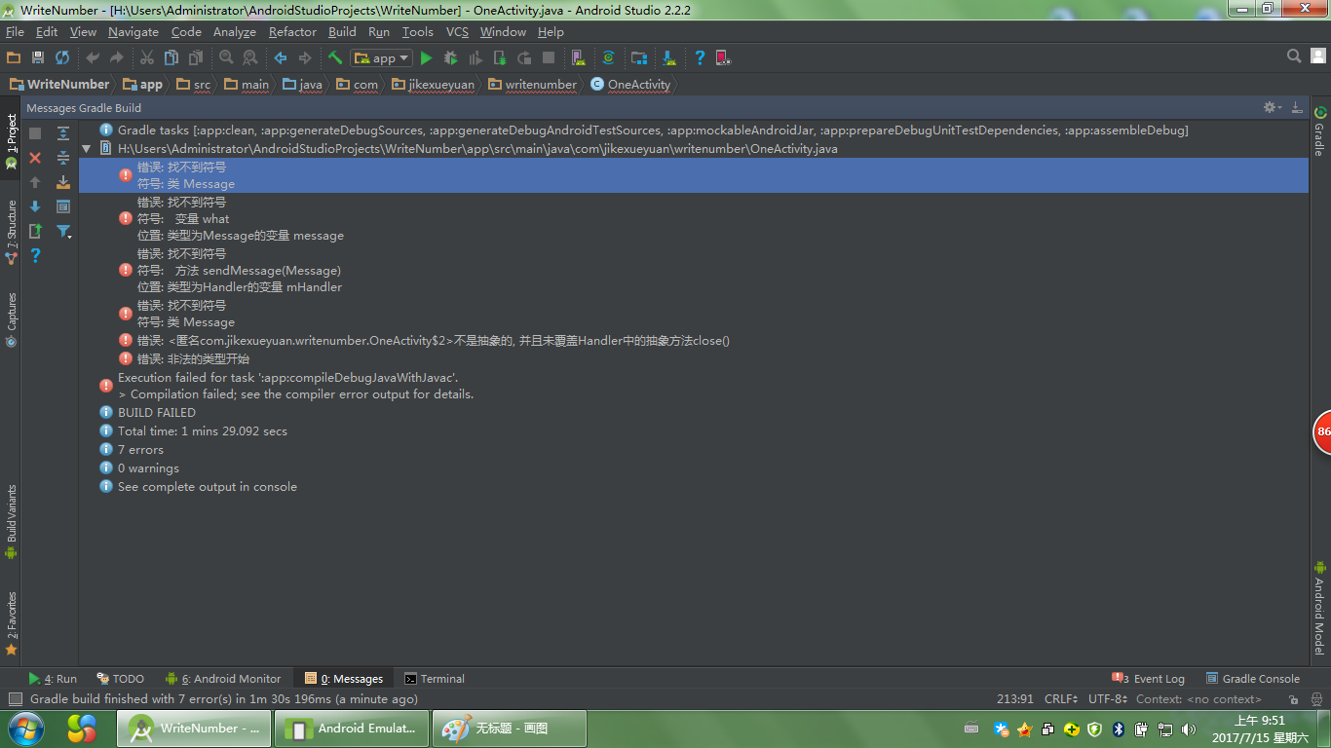This screenshot has width=1331, height=748.
Task: Toggle the Show Source preview icon
Action: 63,206
